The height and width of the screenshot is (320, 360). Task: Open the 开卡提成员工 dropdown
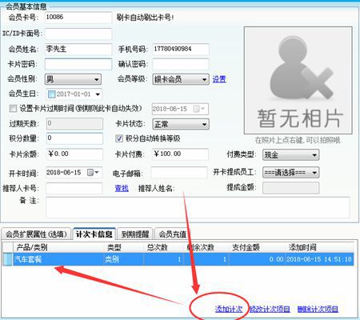tap(290, 173)
